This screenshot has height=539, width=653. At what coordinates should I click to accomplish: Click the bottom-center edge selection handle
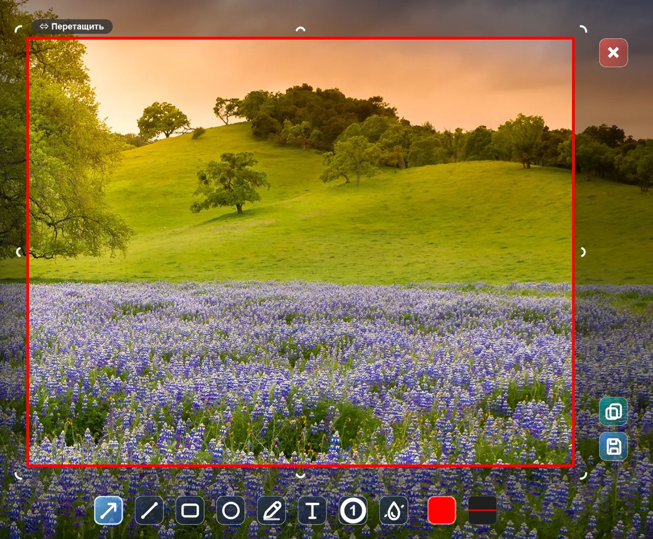(x=300, y=475)
